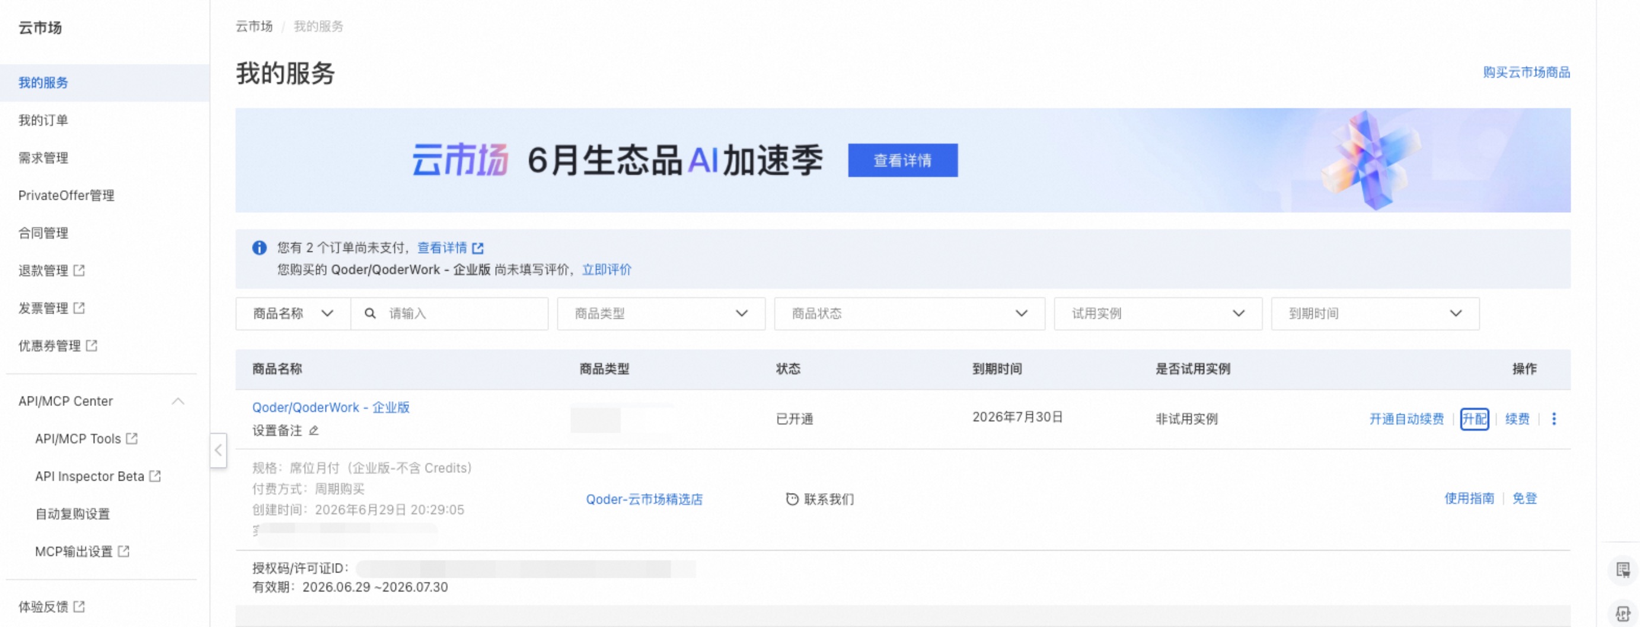Open the 商品名称 search field selector
1640x627 pixels.
(x=293, y=313)
